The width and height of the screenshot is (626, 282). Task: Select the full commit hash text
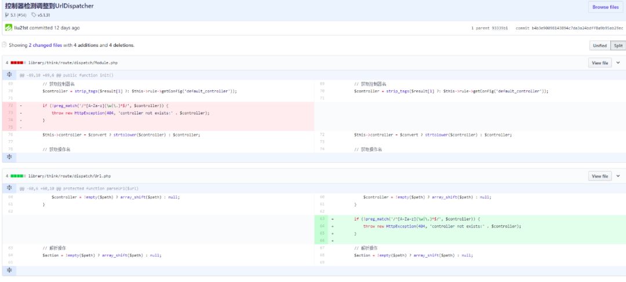click(577, 28)
